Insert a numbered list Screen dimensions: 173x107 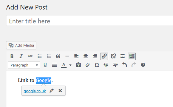point(49,56)
